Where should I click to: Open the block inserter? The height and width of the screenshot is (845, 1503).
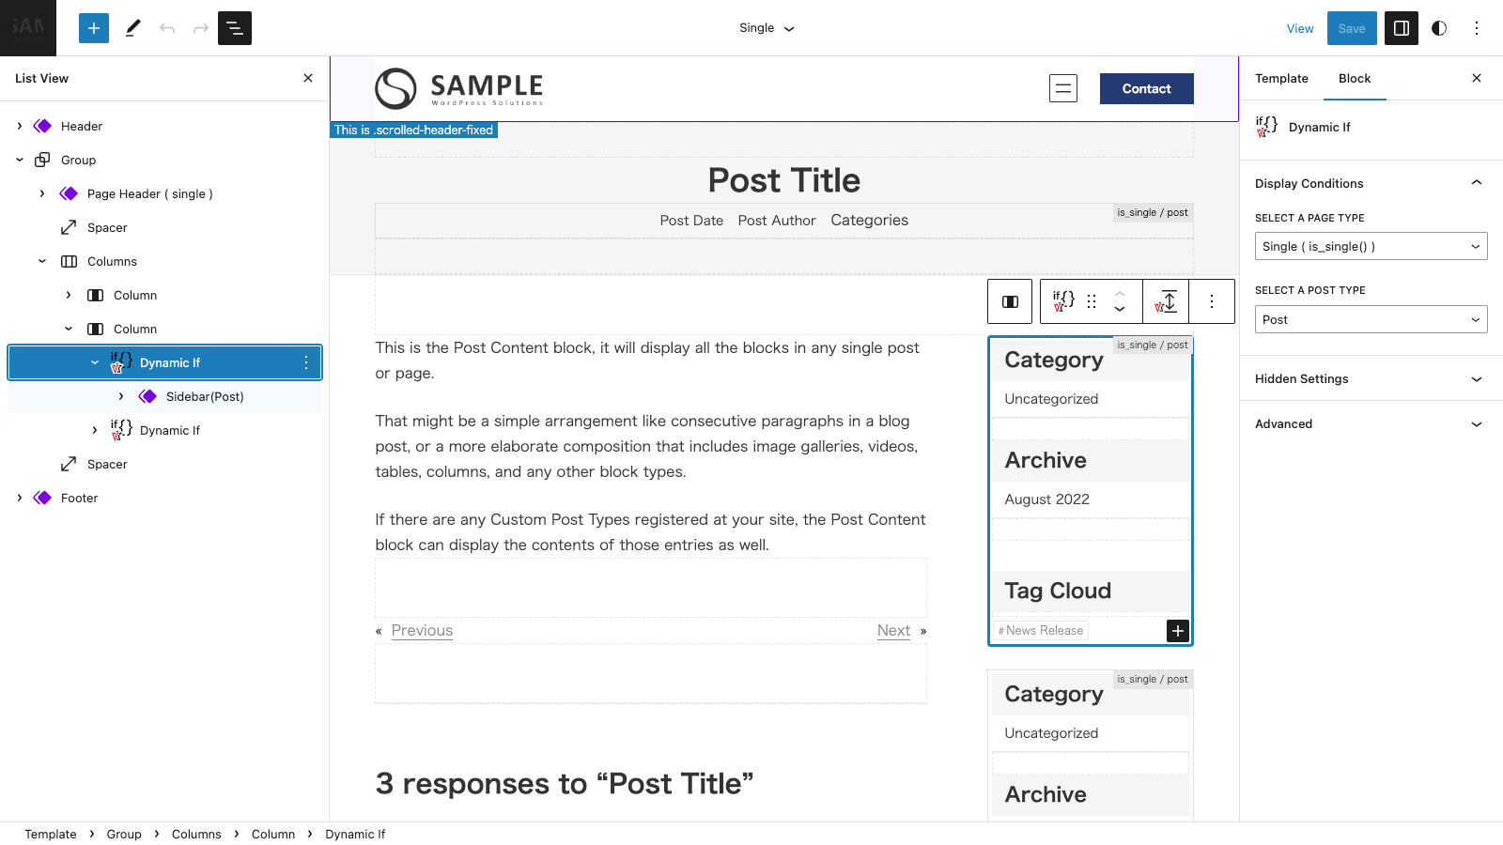93,28
